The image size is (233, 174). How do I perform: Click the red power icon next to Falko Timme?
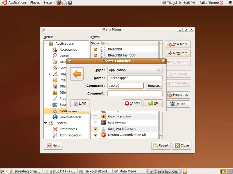(222, 3)
